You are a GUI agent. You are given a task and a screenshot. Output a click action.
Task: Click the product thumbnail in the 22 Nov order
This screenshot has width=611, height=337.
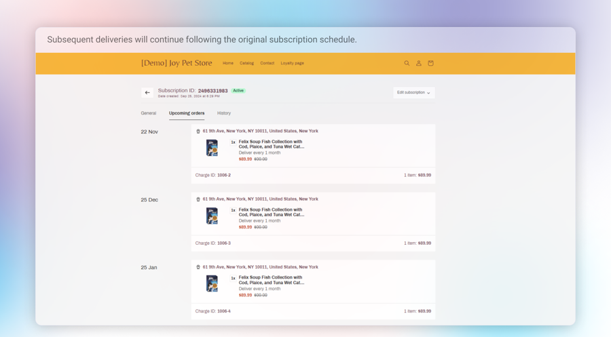point(212,148)
